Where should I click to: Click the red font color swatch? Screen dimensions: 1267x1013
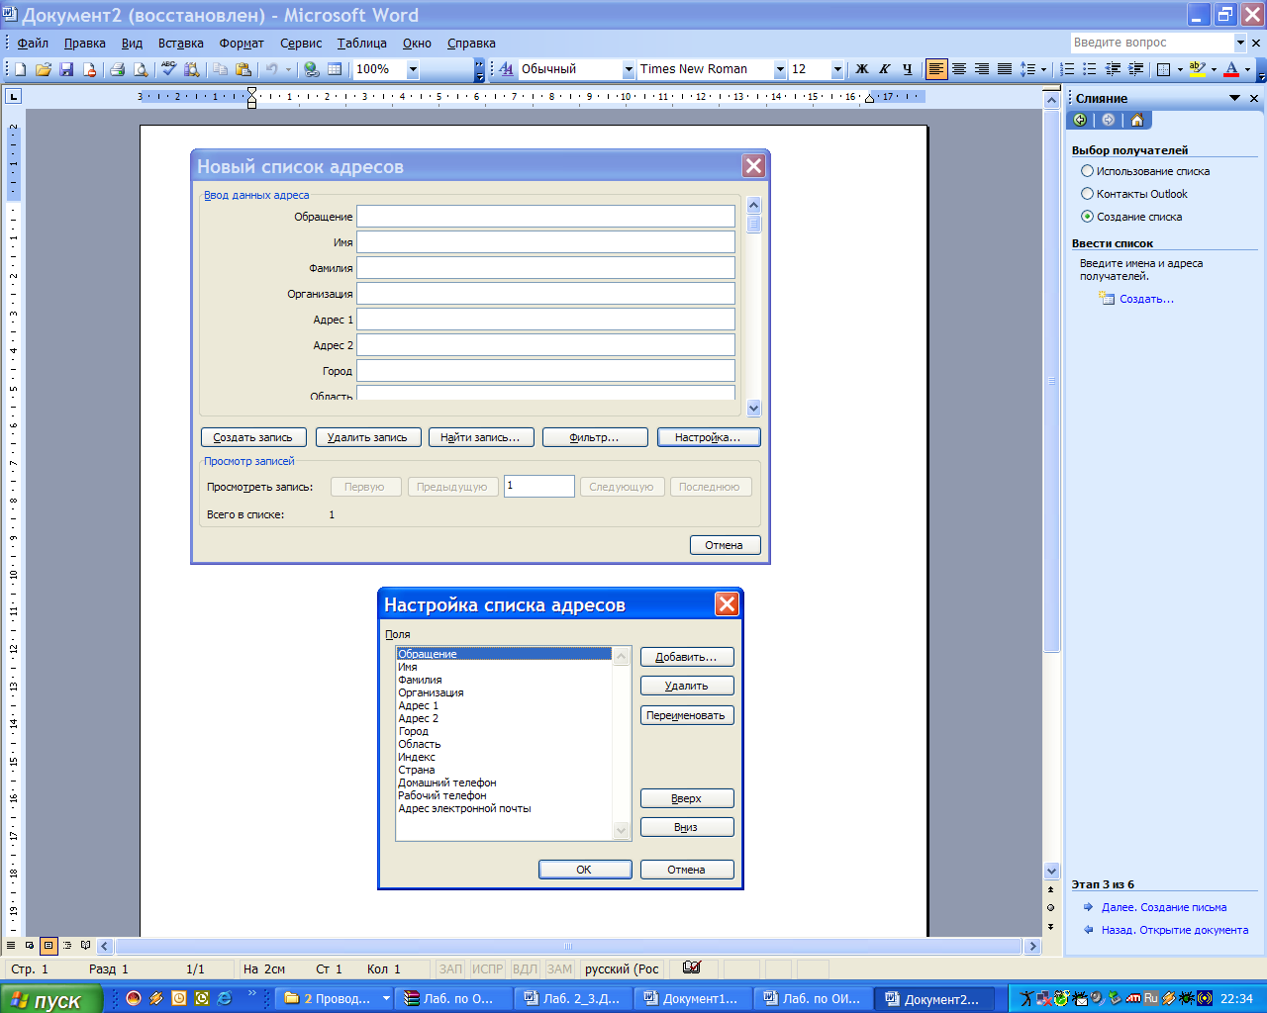click(x=1231, y=69)
